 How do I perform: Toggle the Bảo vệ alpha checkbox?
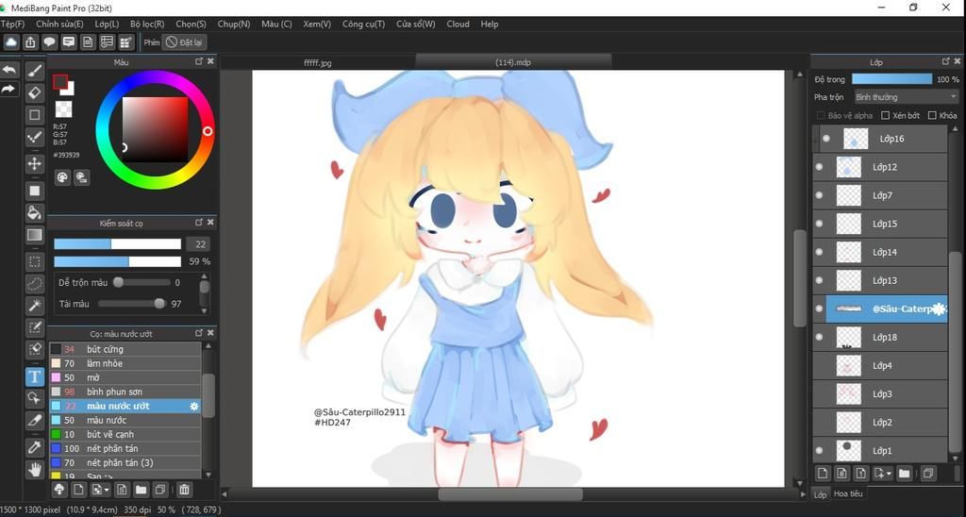point(821,115)
